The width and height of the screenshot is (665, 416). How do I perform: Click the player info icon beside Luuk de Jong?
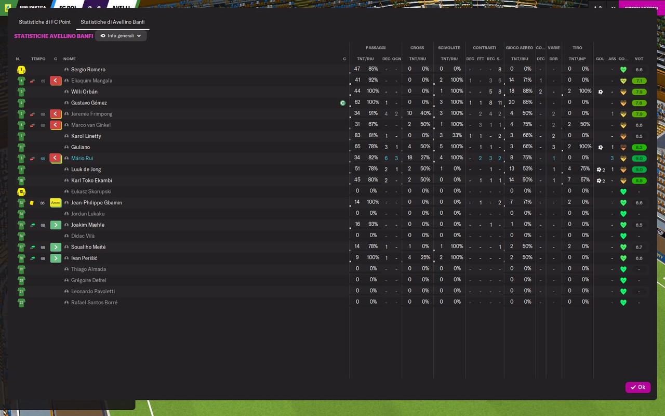click(66, 170)
